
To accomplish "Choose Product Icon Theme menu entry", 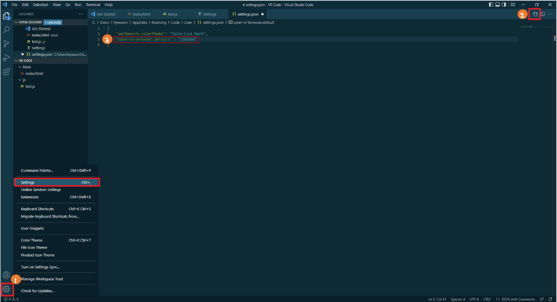I will [56, 255].
